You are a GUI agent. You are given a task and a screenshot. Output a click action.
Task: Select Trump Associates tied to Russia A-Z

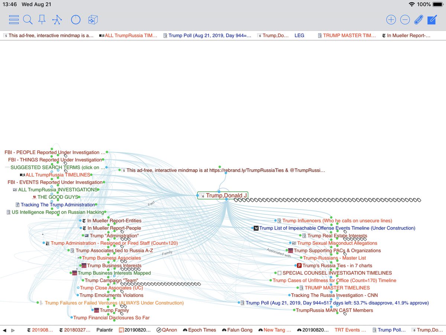111,251
